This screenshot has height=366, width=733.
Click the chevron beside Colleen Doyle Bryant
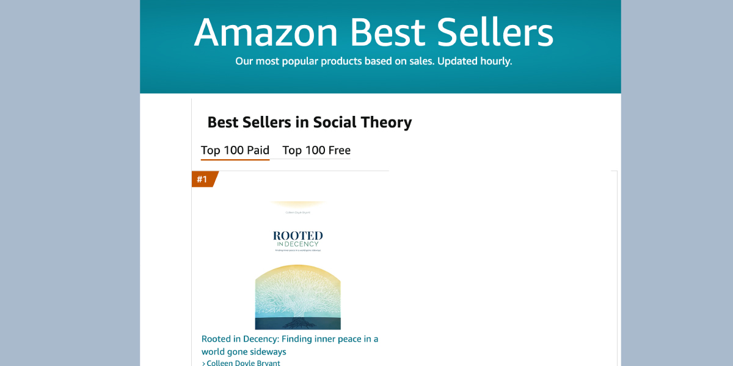pyautogui.click(x=204, y=362)
